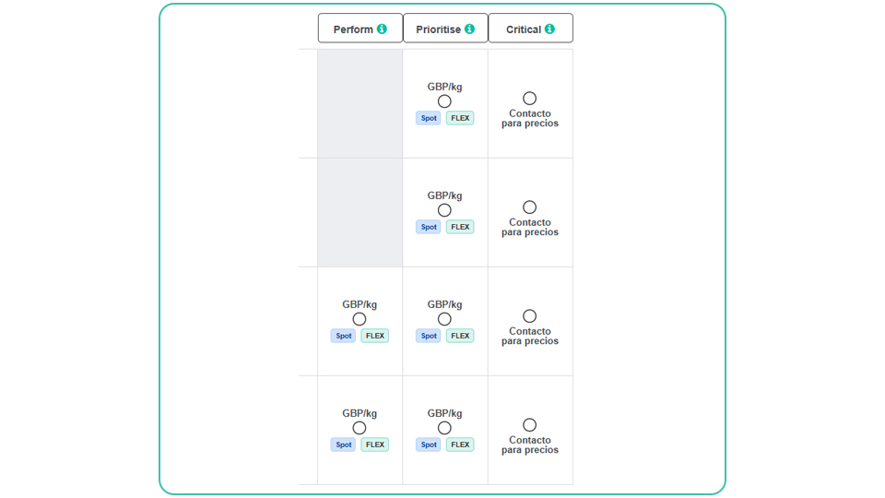Screen dimensions: 885x498
Task: Click the Spot badge in third row Perform cell
Action: [x=343, y=336]
